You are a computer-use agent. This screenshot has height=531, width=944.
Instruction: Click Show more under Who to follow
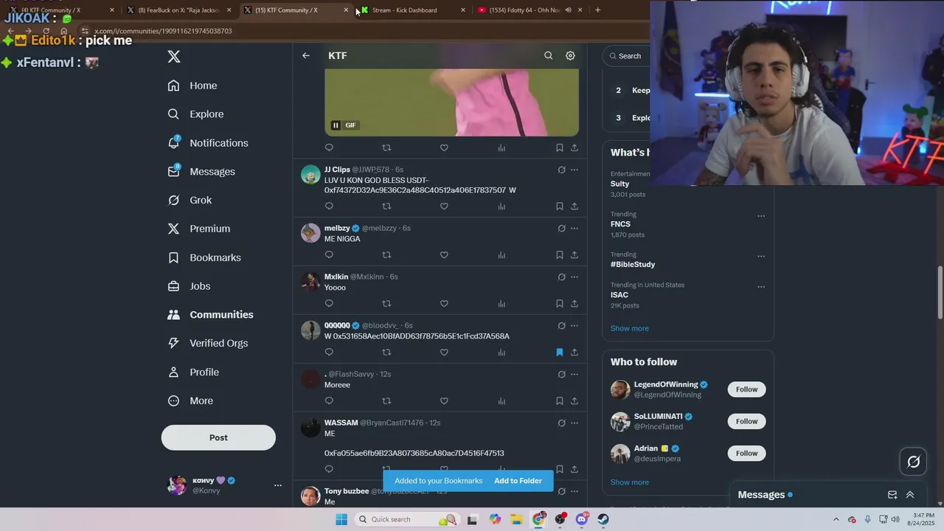629,482
